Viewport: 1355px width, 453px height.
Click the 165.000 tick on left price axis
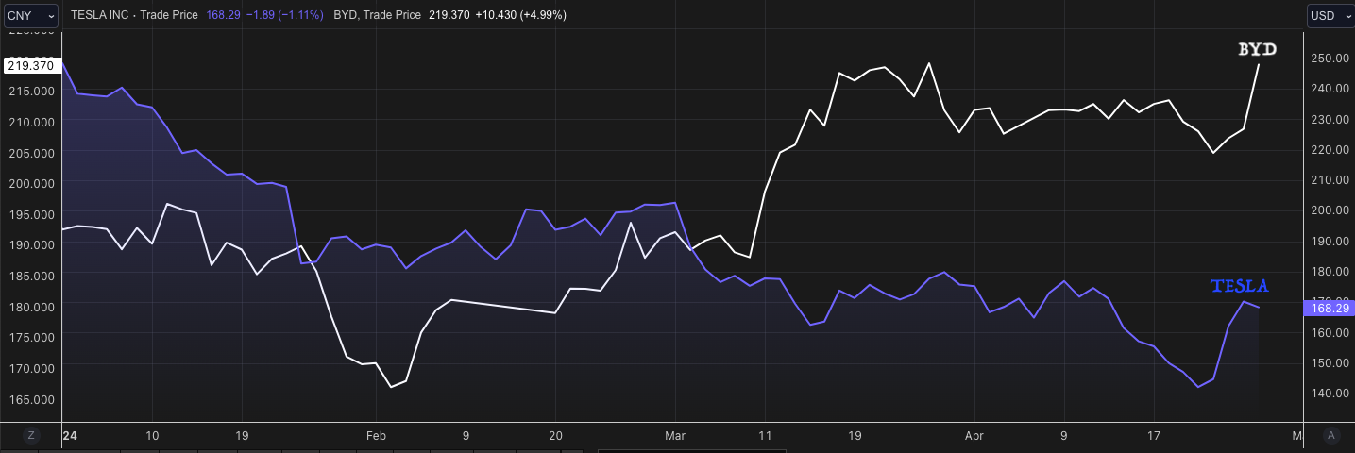(34, 399)
